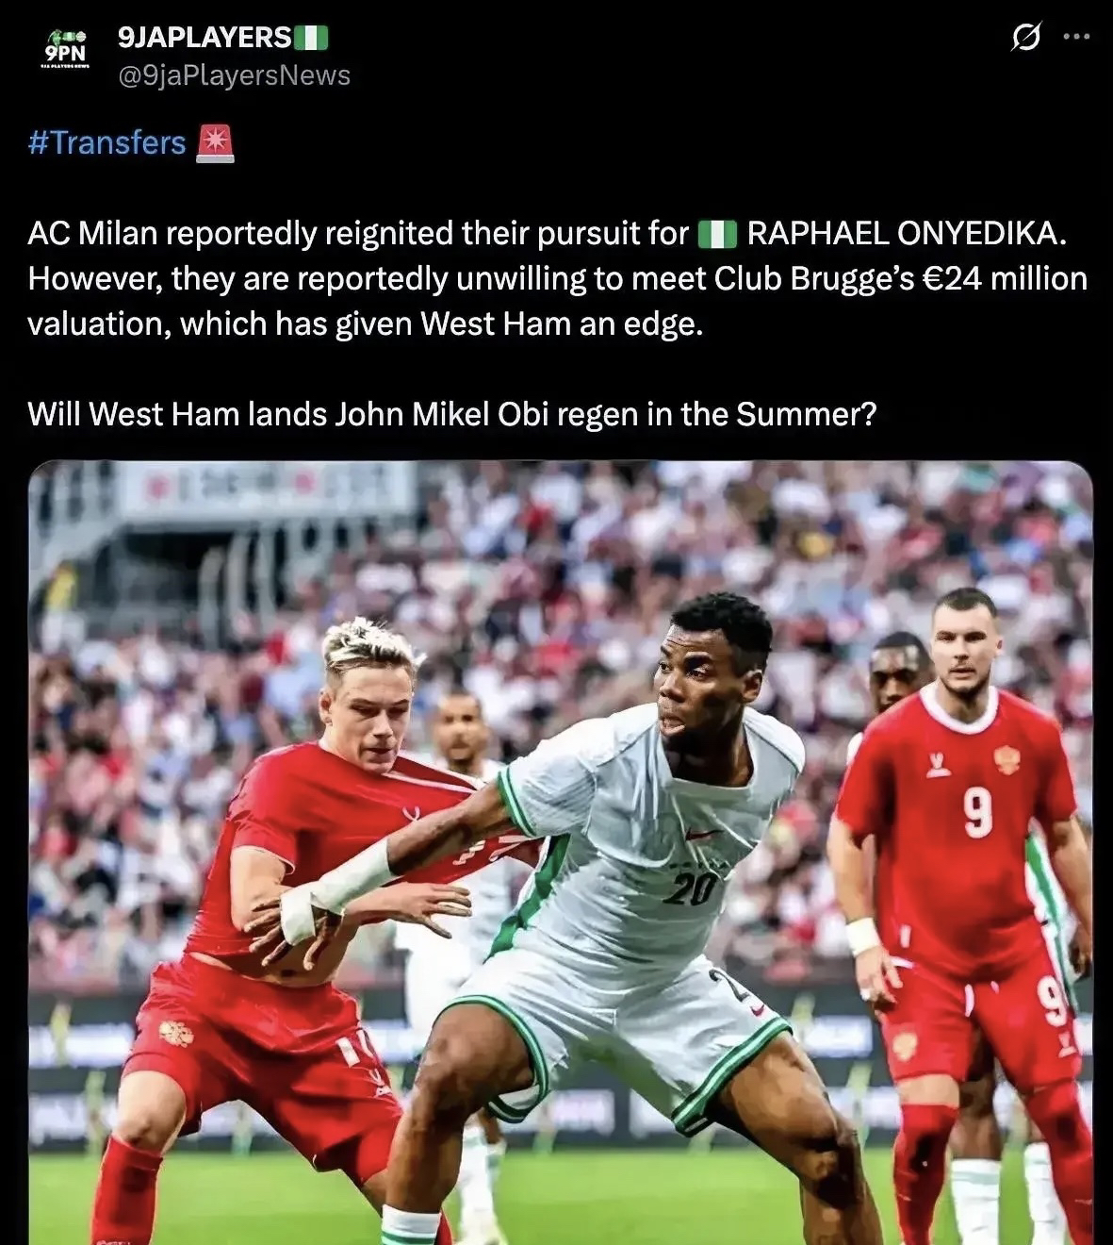Click the team crest on number 9's shirt

(x=1007, y=759)
